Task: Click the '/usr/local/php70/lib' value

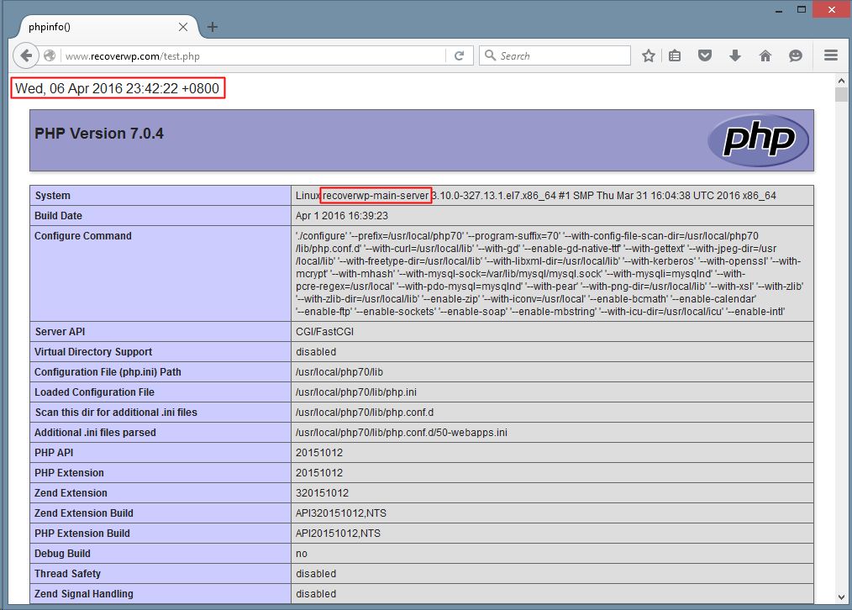Action: [339, 372]
